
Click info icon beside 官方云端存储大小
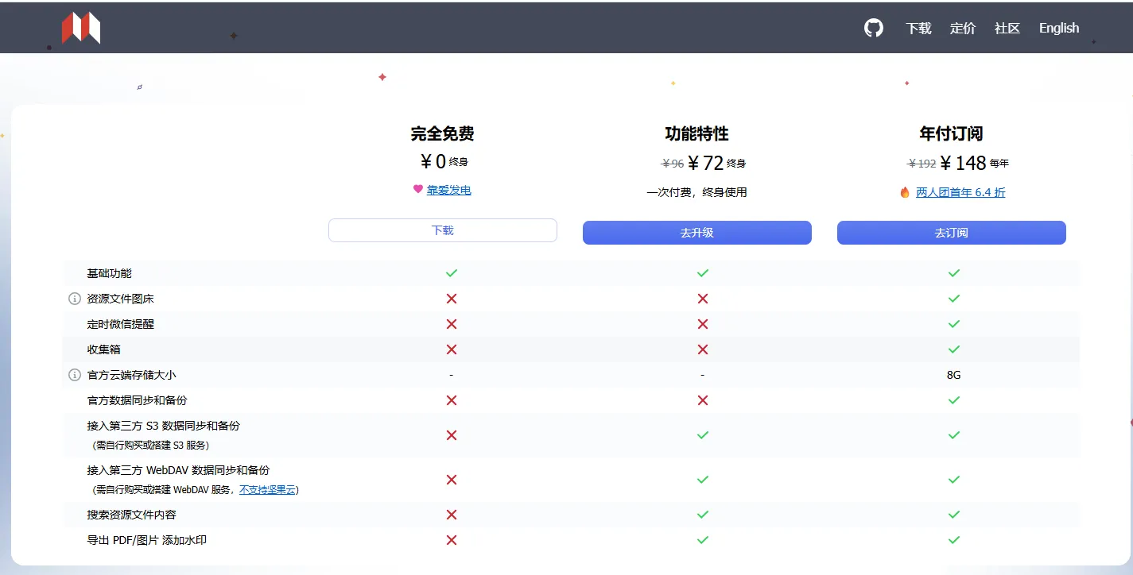pos(75,375)
